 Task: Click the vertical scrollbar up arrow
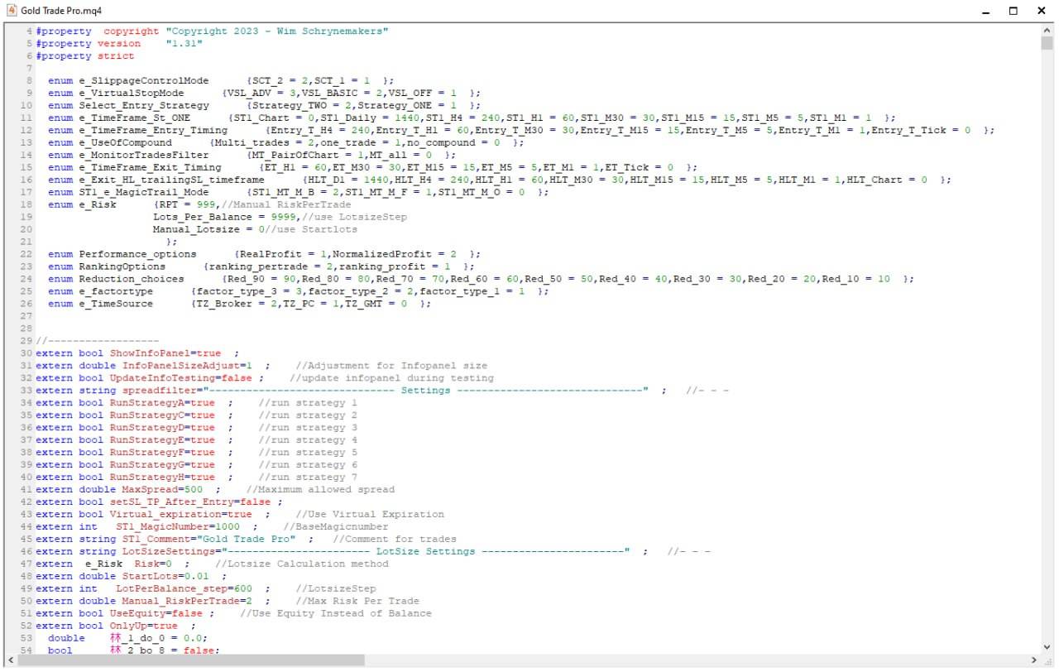tap(1047, 30)
